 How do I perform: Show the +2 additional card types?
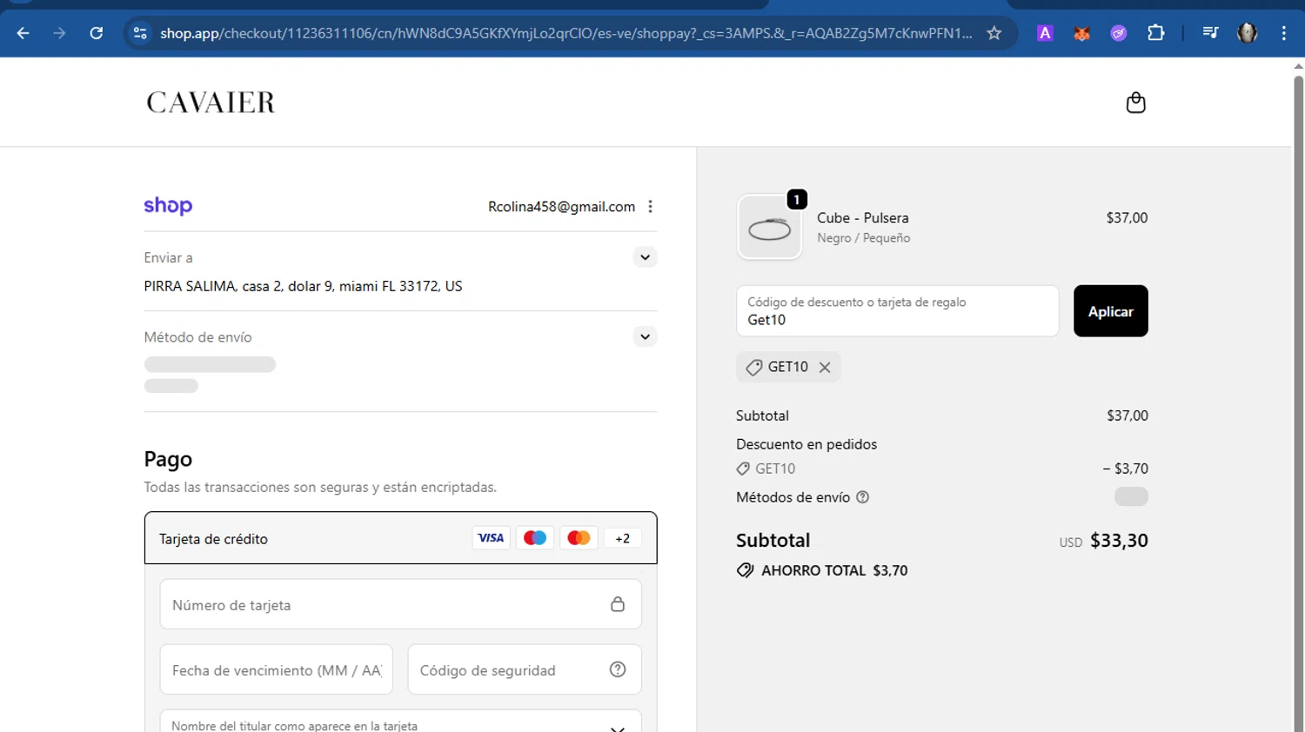623,538
